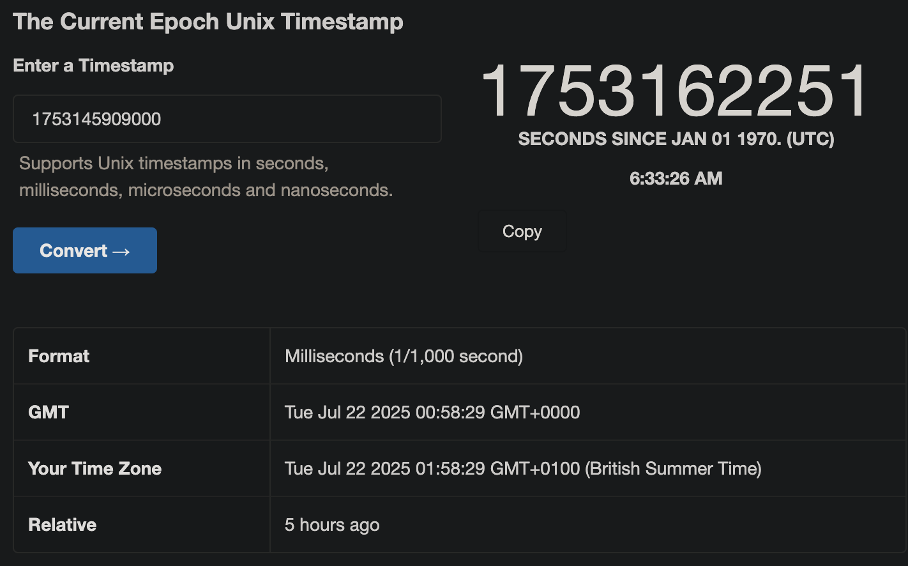This screenshot has height=566, width=908.
Task: Select the Format row label
Action: tap(59, 356)
